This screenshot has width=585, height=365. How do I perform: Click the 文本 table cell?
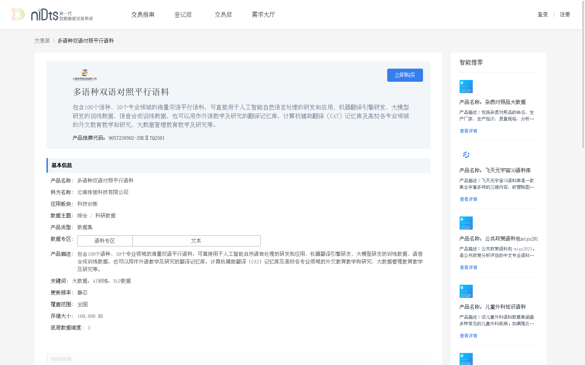point(196,241)
